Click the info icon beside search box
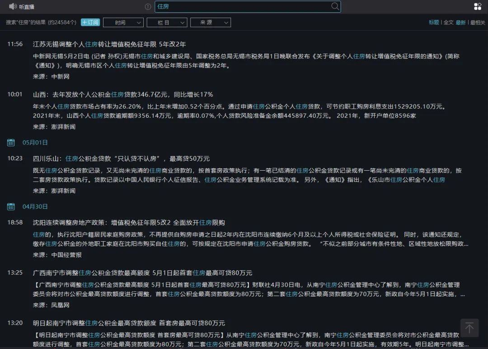Image resolution: width=488 pixels, height=349 pixels. pos(148,6)
